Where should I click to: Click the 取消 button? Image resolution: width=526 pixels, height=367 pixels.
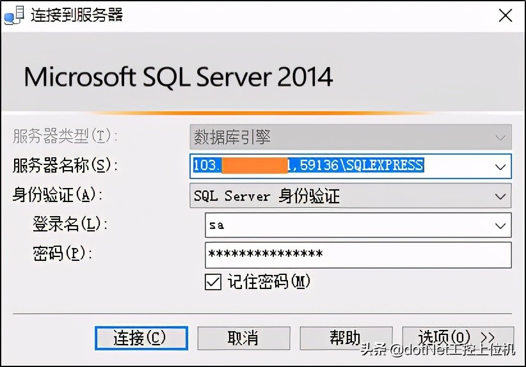point(244,338)
